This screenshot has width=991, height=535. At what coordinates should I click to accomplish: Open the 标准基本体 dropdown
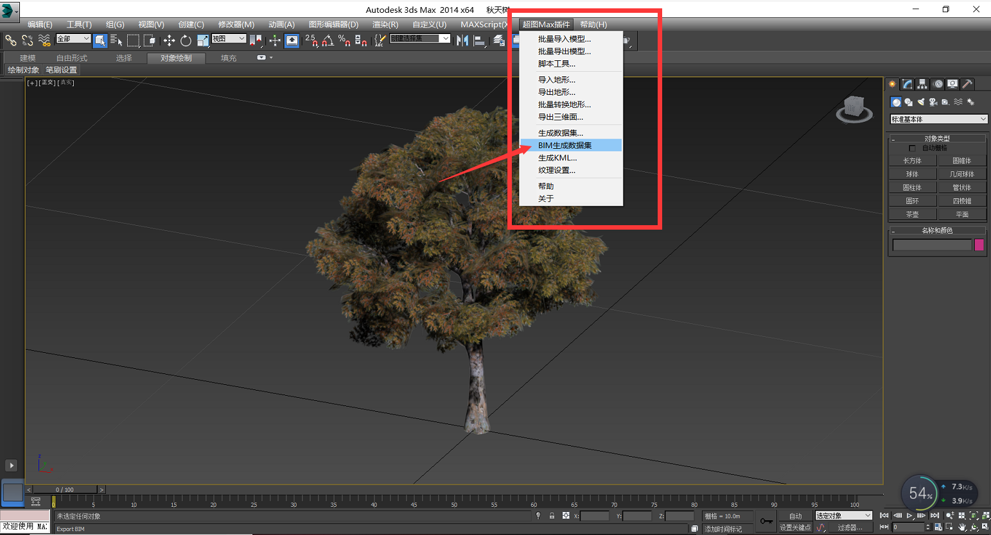point(938,119)
